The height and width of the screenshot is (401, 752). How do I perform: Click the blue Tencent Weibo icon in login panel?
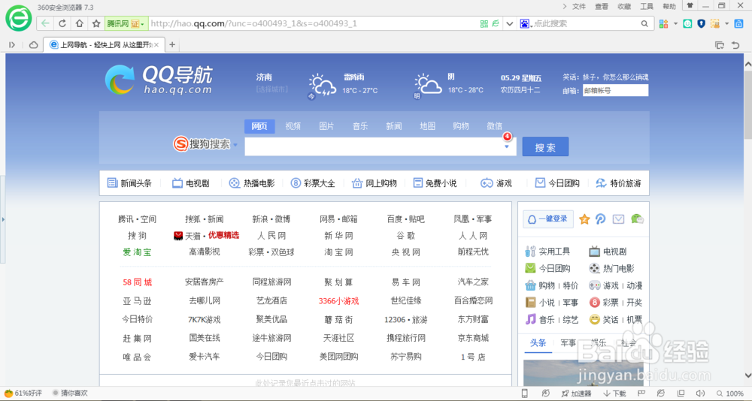(600, 219)
